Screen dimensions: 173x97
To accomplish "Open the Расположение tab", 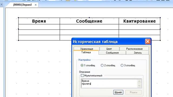I will [x=134, y=49].
